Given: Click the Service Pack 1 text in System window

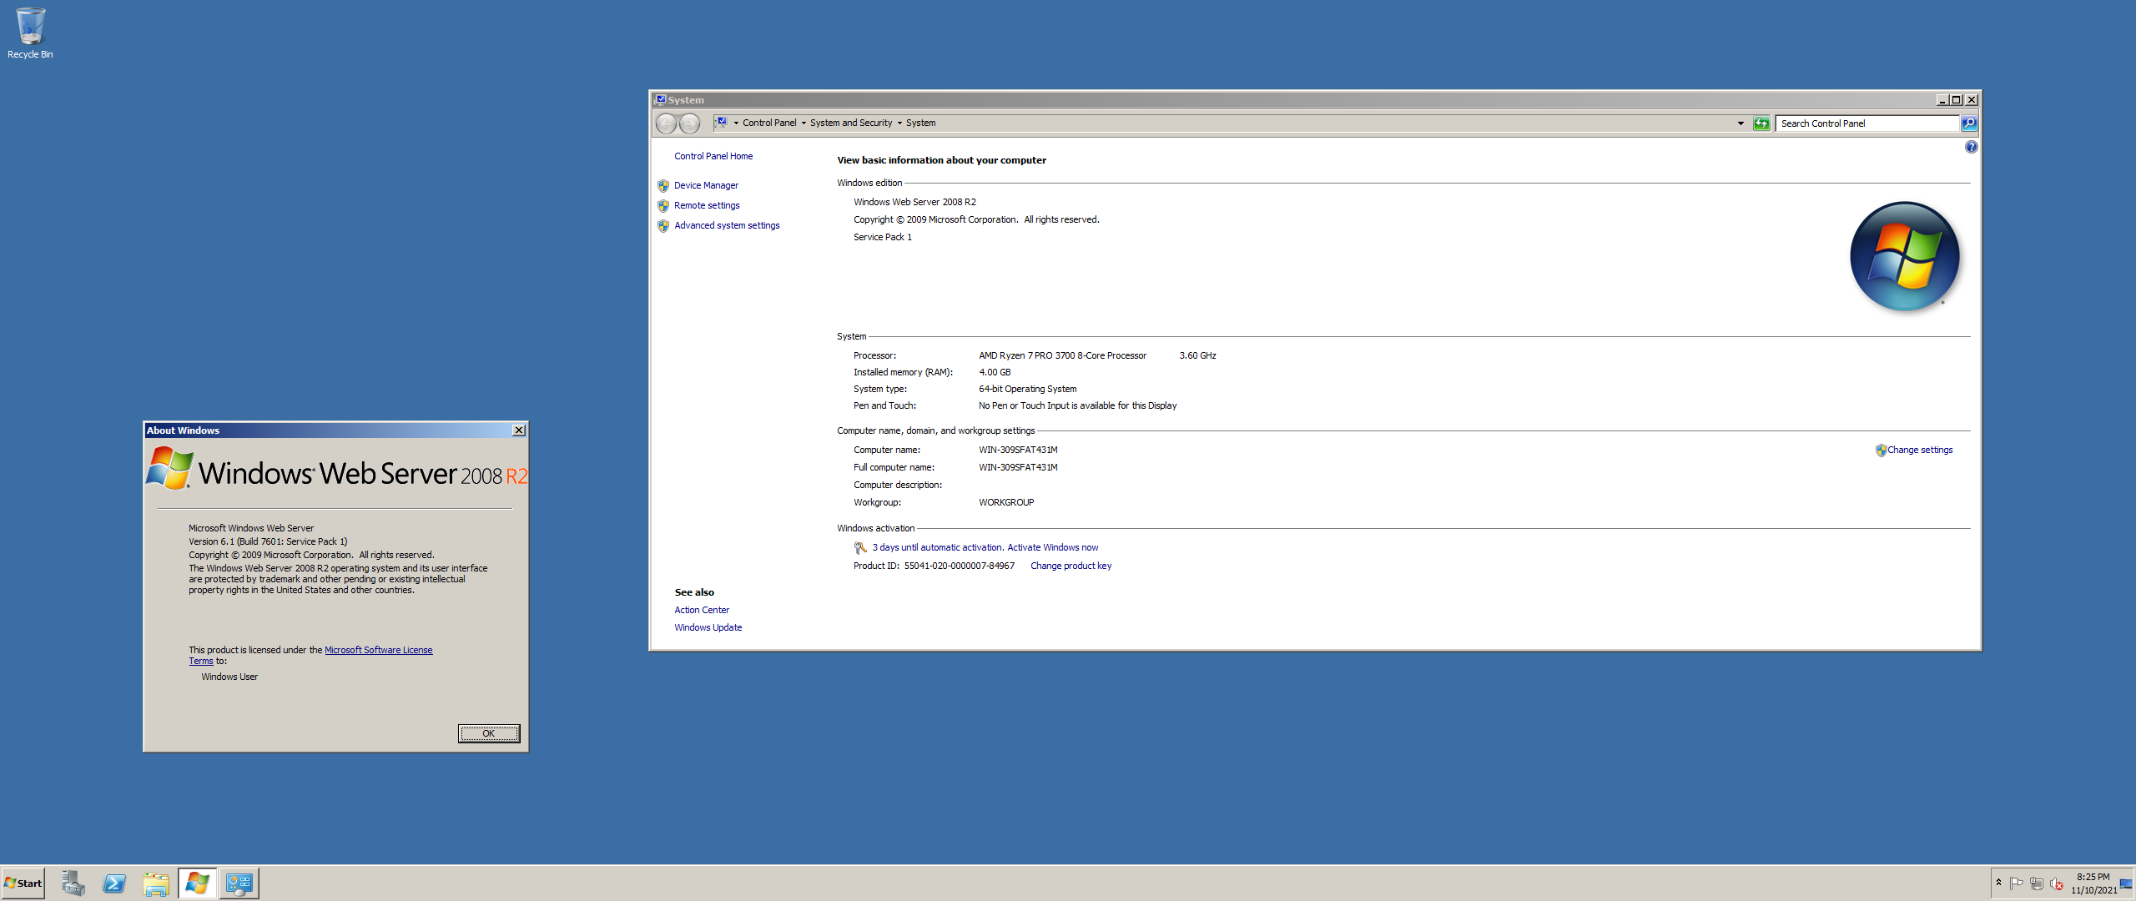Looking at the screenshot, I should click(x=883, y=237).
